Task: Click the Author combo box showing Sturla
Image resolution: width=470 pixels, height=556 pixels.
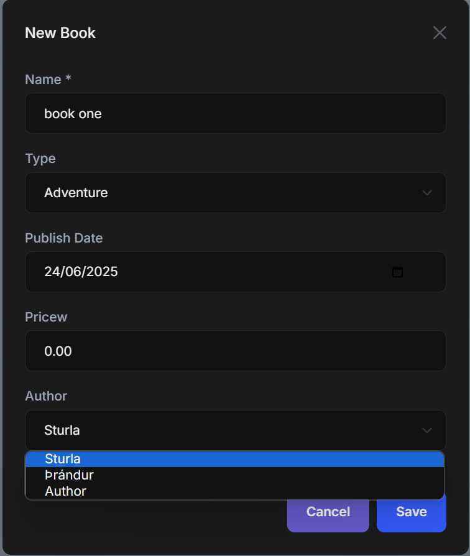Action: point(235,430)
